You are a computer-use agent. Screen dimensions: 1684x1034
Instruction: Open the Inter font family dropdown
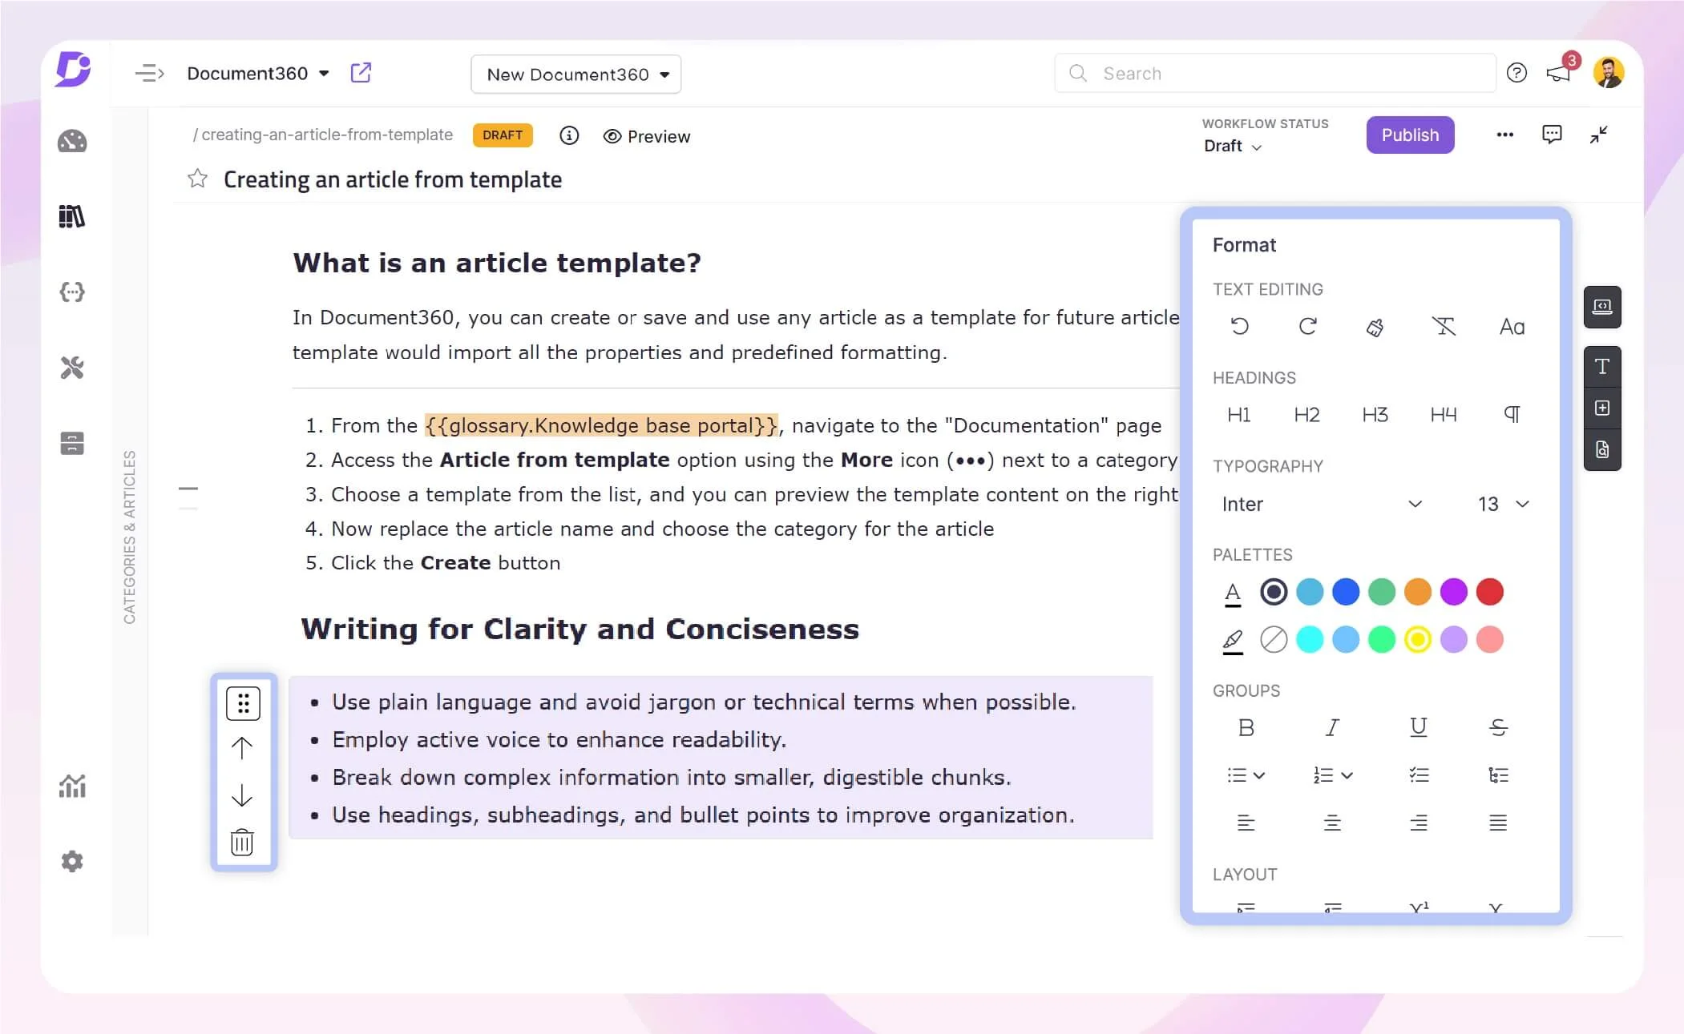[x=1323, y=504]
